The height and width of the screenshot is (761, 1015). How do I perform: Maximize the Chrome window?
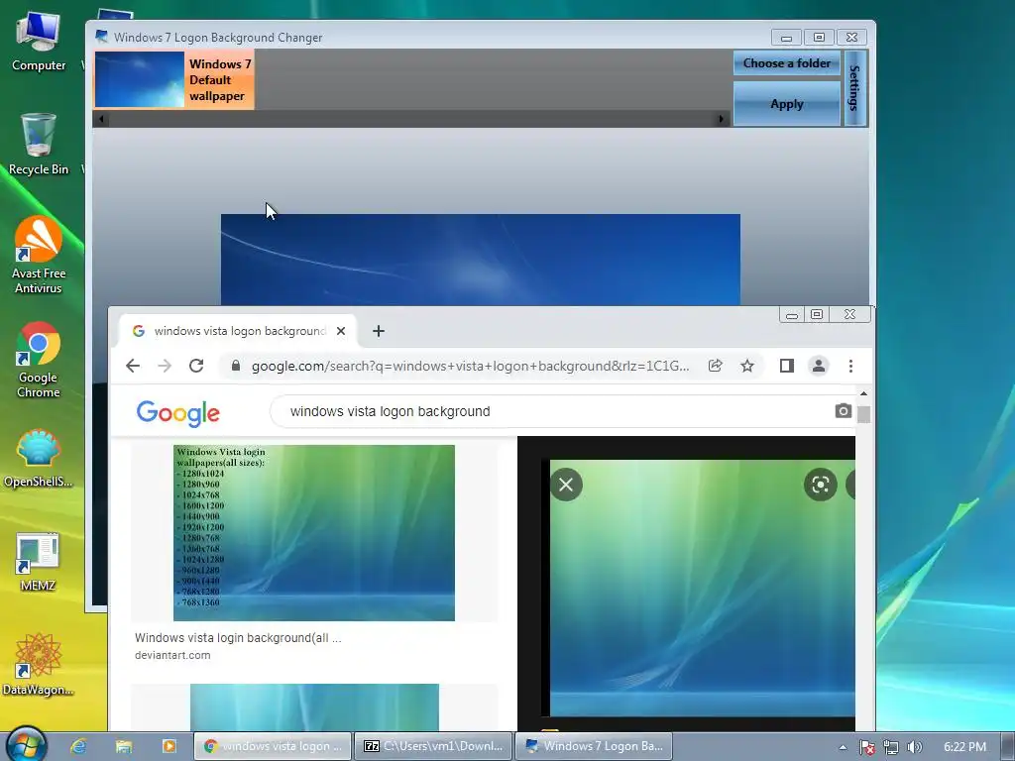tap(818, 314)
